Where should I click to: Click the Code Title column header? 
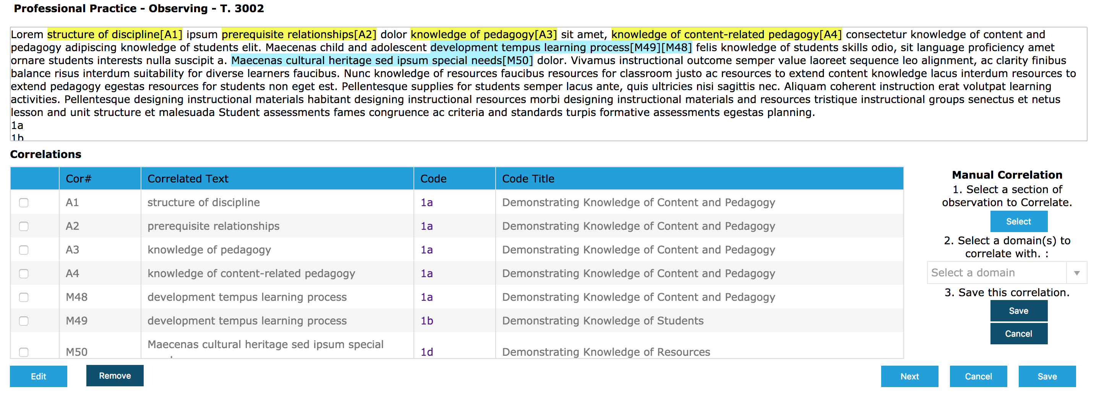(x=699, y=179)
